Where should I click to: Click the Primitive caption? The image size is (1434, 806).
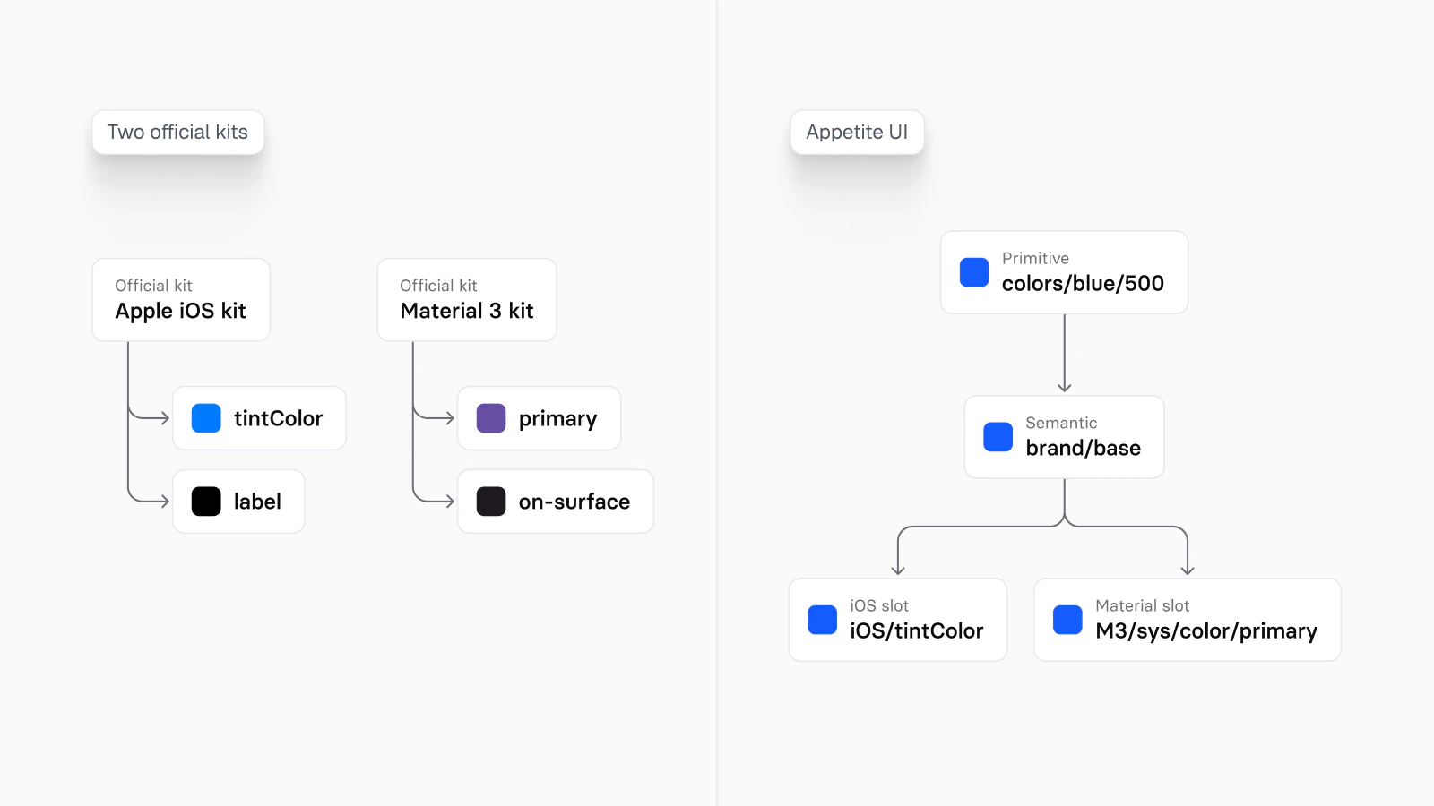click(x=1035, y=258)
